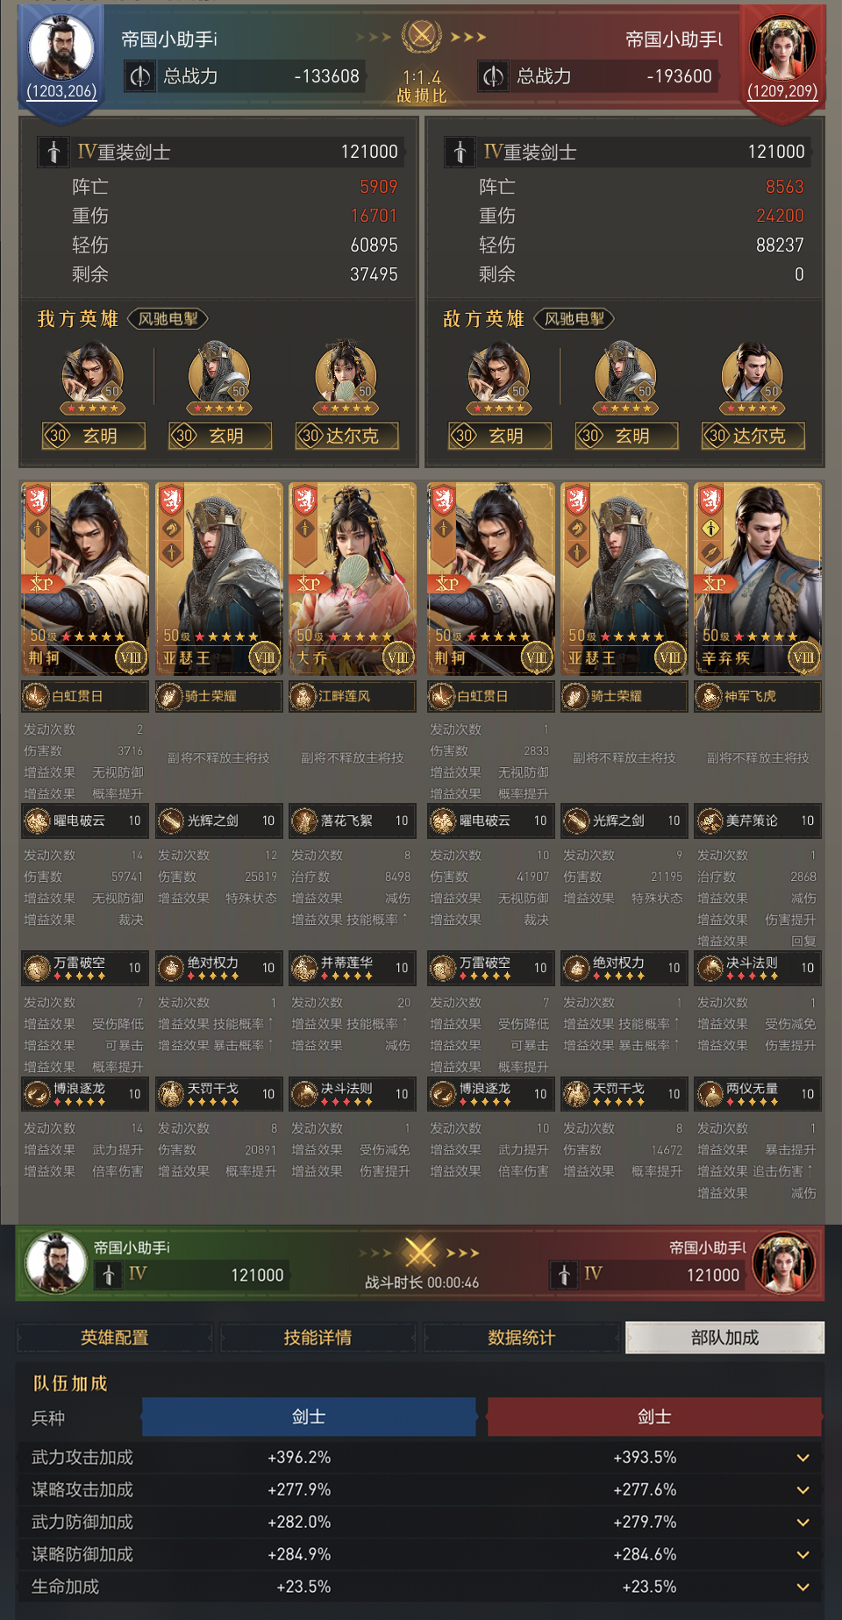Open the 技能详情 tab
Screen dimensions: 842x1620
(x=318, y=1338)
